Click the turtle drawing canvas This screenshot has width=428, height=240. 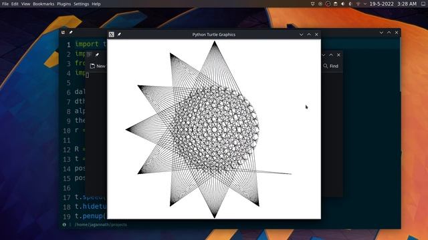click(214, 129)
